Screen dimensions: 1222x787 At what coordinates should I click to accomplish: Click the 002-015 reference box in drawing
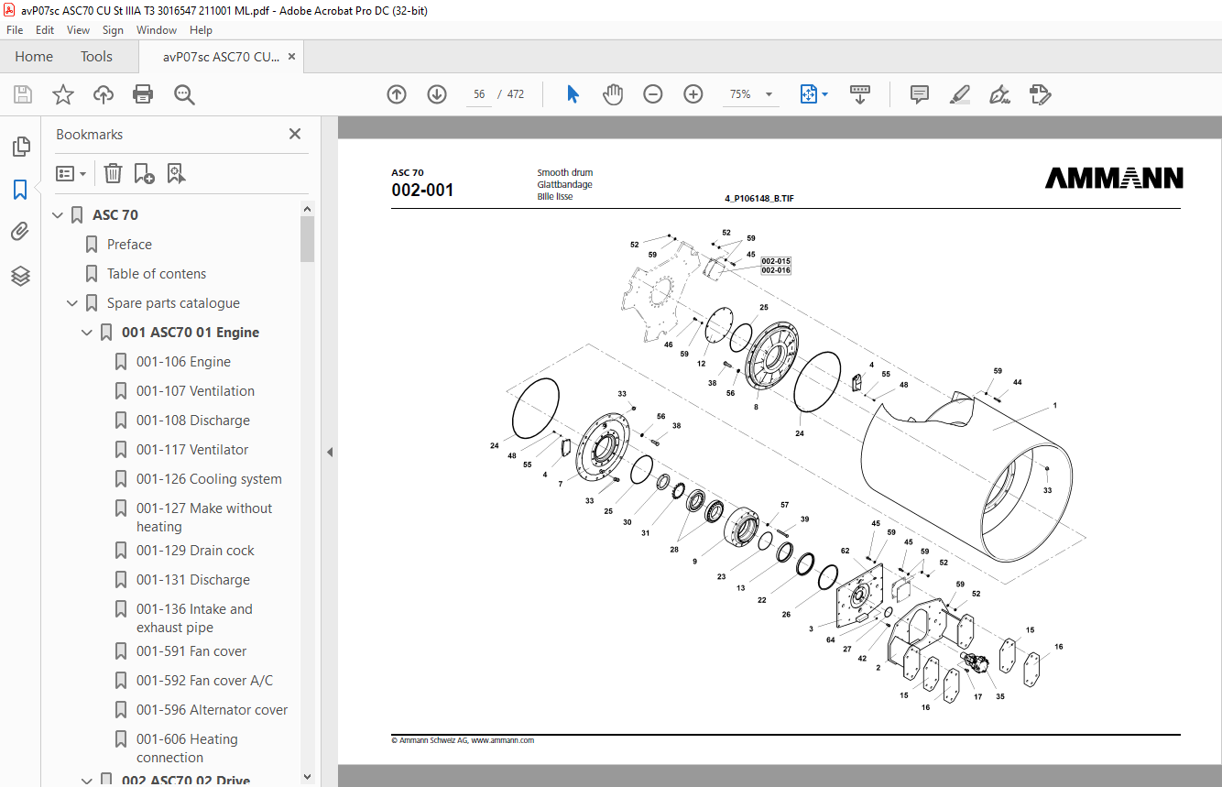[x=775, y=261]
